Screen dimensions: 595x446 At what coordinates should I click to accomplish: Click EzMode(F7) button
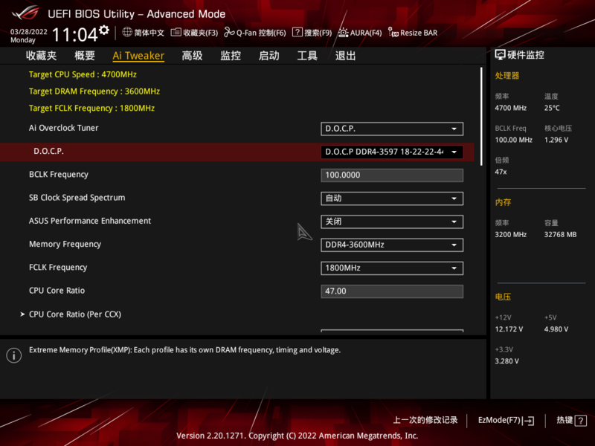[506, 420]
